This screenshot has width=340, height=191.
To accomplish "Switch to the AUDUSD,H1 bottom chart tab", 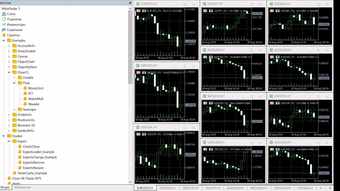I will pos(235,188).
